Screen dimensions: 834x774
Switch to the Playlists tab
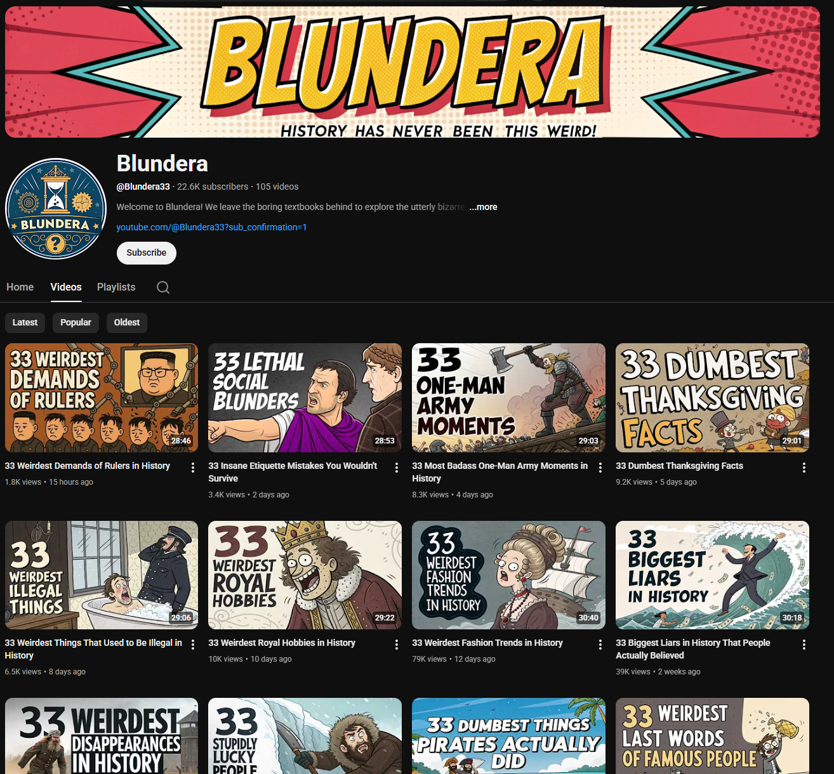116,287
